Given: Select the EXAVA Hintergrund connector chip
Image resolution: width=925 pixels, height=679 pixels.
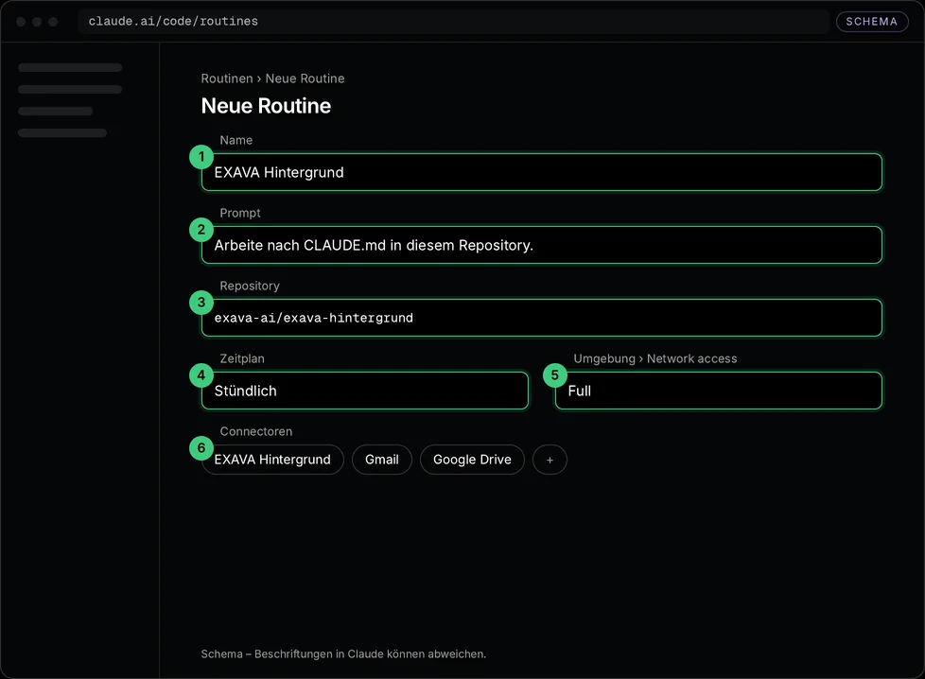Looking at the screenshot, I should tap(272, 460).
